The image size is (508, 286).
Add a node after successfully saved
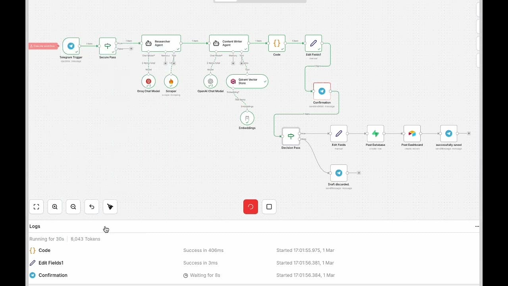tap(469, 133)
